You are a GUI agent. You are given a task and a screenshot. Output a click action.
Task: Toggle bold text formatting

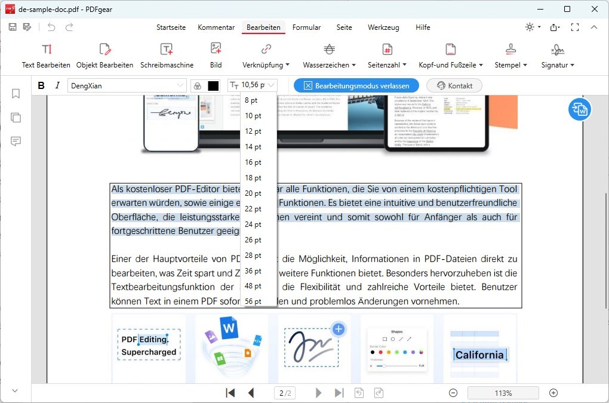(41, 85)
